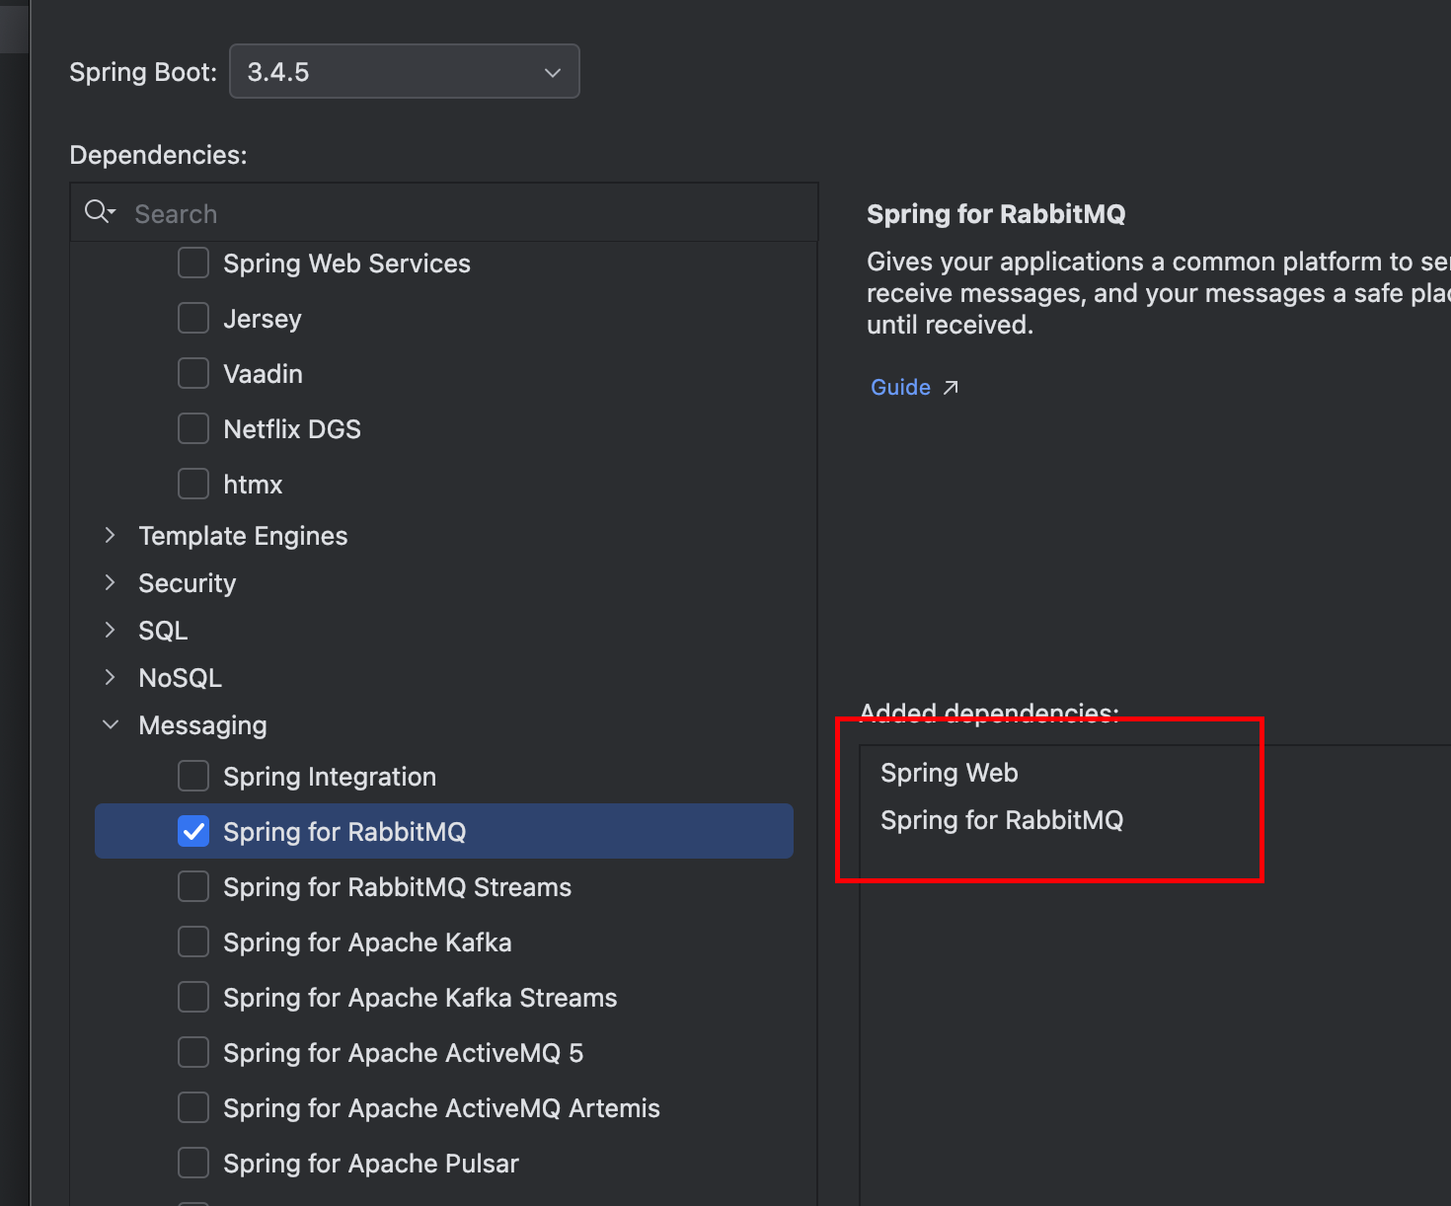Expand the Security group
This screenshot has width=1451, height=1206.
110,582
